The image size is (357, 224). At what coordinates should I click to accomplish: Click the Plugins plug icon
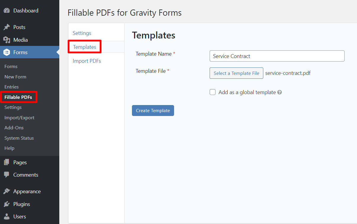point(7,204)
